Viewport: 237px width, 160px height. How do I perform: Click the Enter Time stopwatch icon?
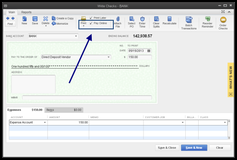[142, 19]
